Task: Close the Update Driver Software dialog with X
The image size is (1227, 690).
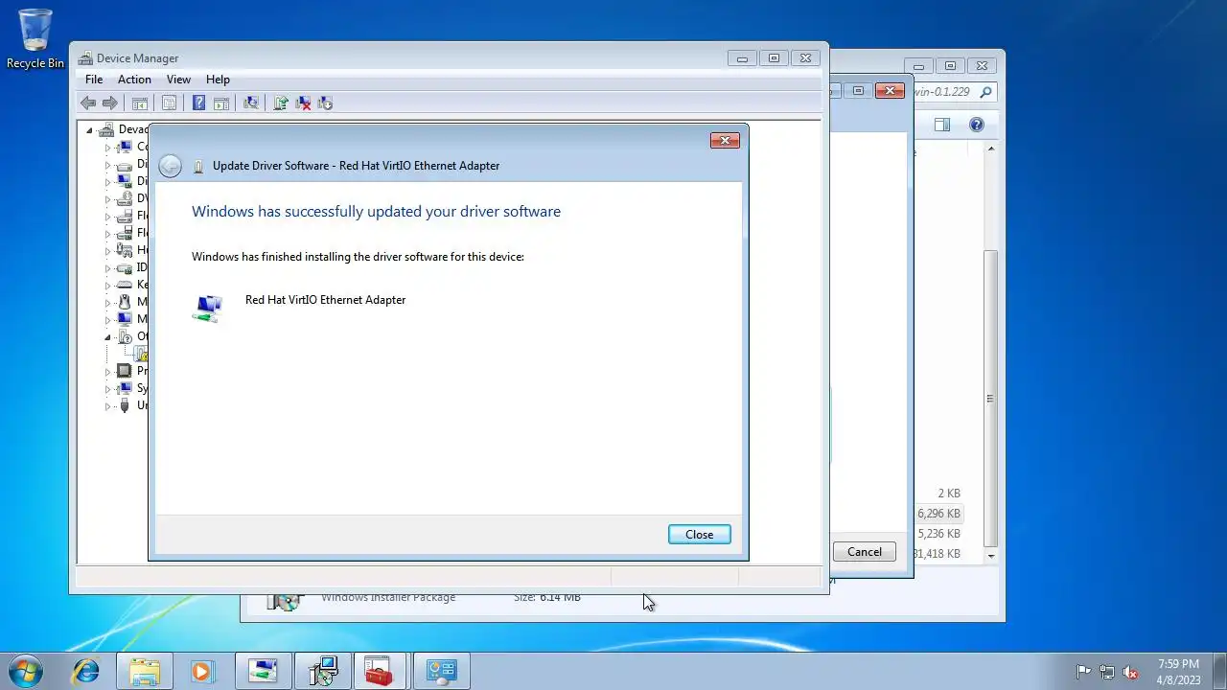Action: click(725, 141)
